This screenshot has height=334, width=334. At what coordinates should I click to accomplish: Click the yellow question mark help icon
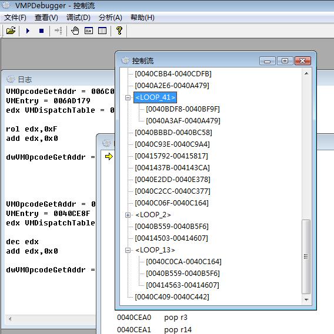coord(119,31)
